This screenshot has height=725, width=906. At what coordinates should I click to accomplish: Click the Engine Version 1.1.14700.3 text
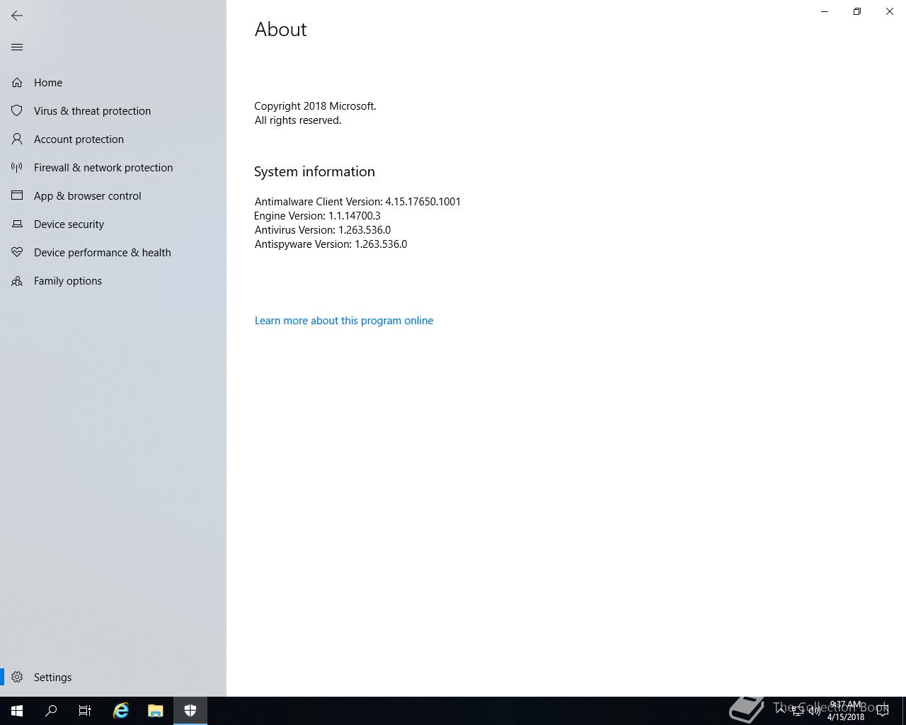(x=317, y=216)
